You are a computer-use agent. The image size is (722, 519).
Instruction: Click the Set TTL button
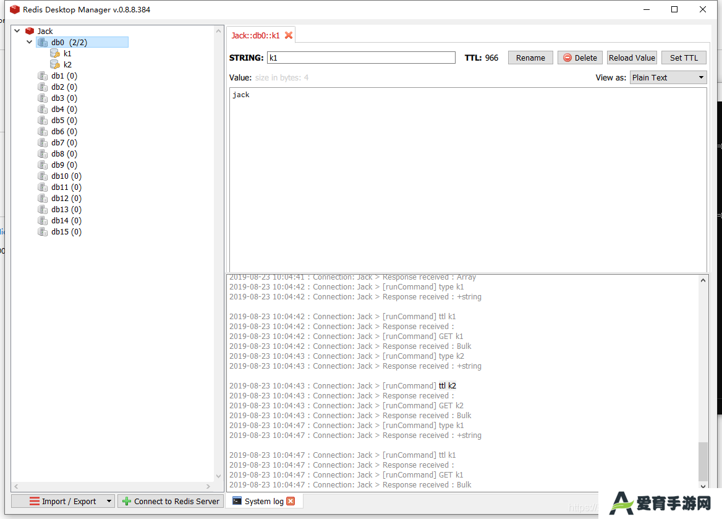pyautogui.click(x=684, y=58)
